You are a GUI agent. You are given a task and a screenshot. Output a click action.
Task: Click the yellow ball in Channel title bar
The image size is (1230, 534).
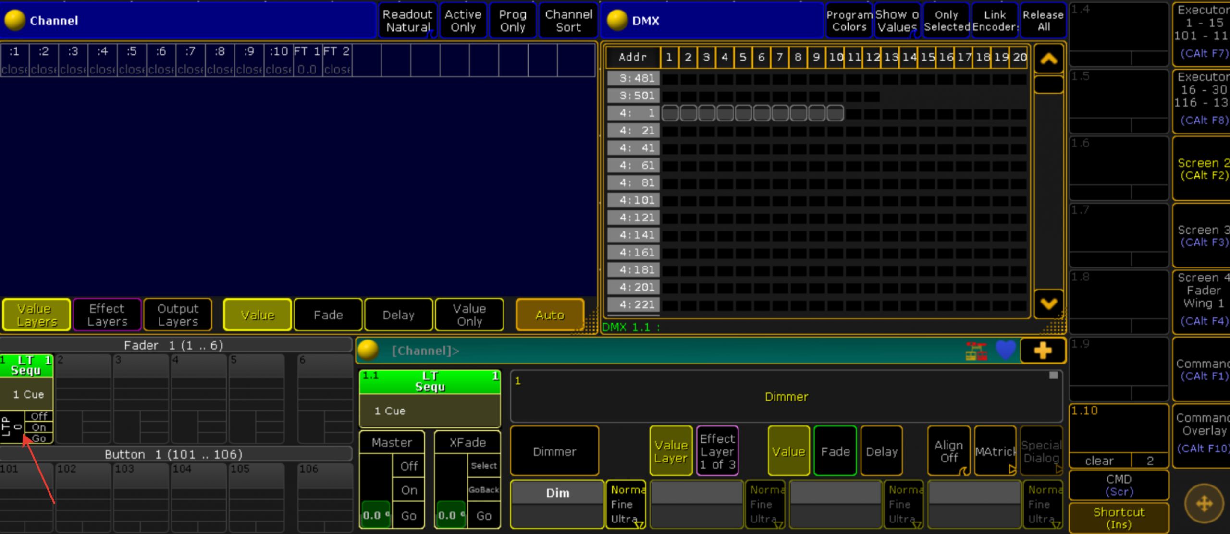tap(14, 20)
